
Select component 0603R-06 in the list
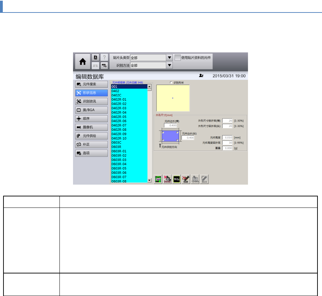click(x=129, y=172)
